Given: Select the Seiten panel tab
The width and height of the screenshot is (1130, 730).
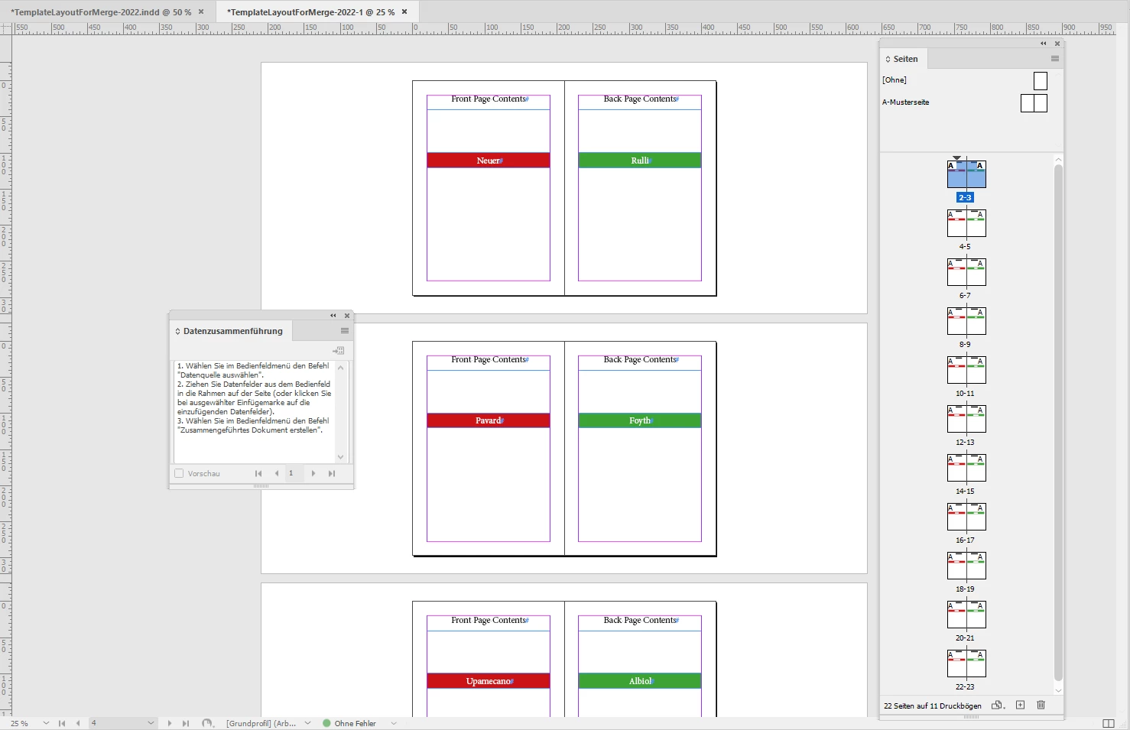Looking at the screenshot, I should click(x=902, y=59).
